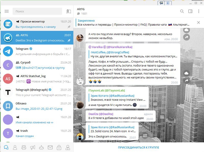Click the админ badge on Deelite's message
Viewport: 204px width, 152px height.
(148, 114)
